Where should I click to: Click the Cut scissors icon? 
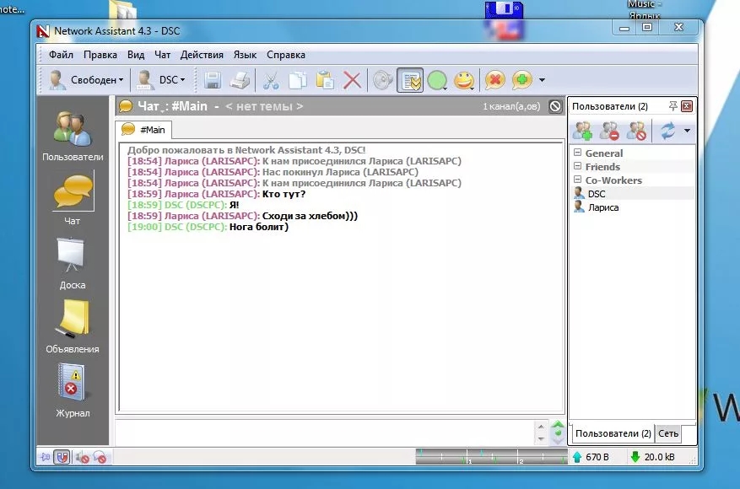click(270, 80)
